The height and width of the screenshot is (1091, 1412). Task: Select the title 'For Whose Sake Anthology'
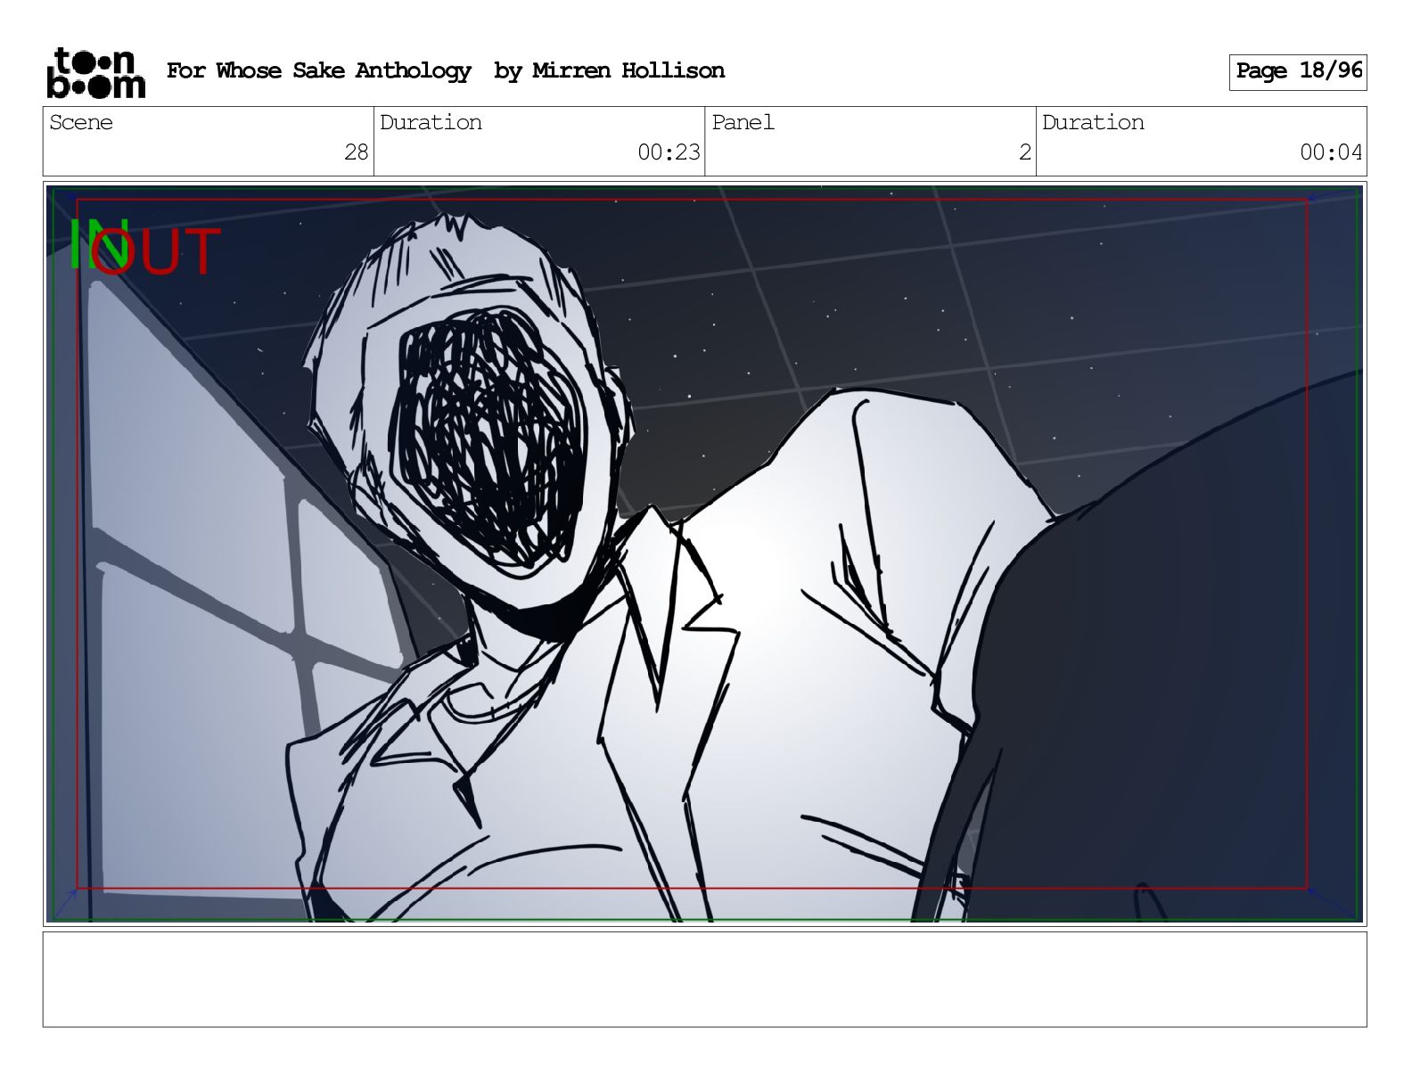[x=318, y=70]
